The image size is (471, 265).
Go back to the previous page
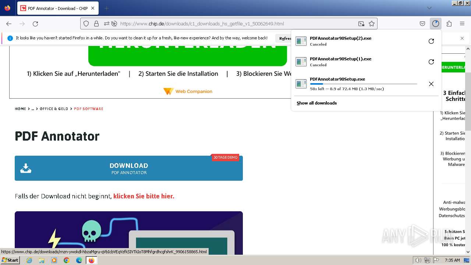[9, 24]
